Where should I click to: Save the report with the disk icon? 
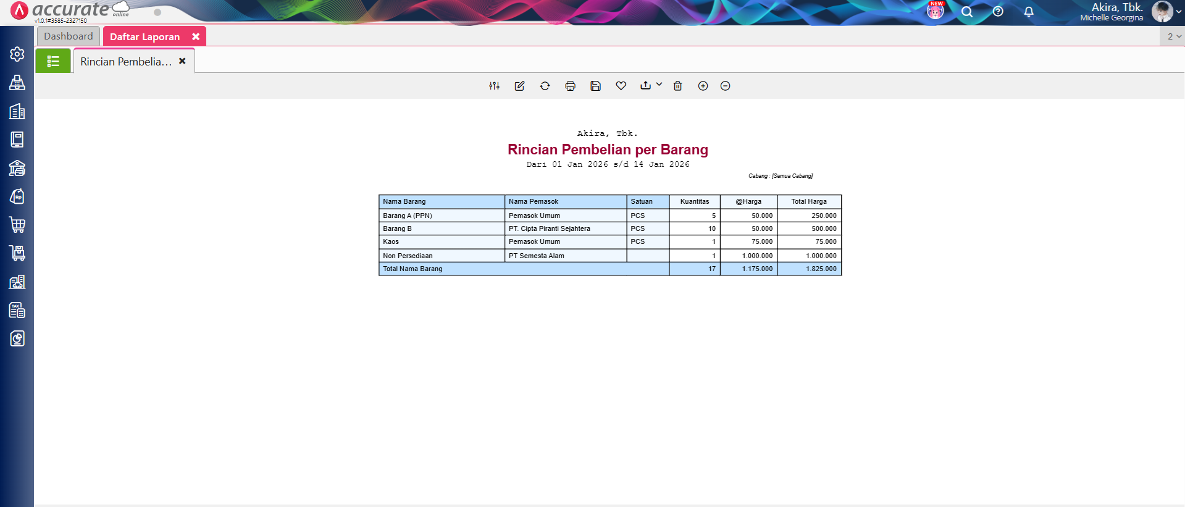pyautogui.click(x=595, y=86)
